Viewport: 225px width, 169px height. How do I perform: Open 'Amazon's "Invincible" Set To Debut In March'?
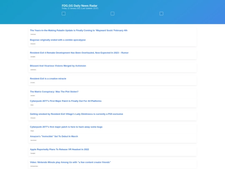pyautogui.click(x=54, y=136)
